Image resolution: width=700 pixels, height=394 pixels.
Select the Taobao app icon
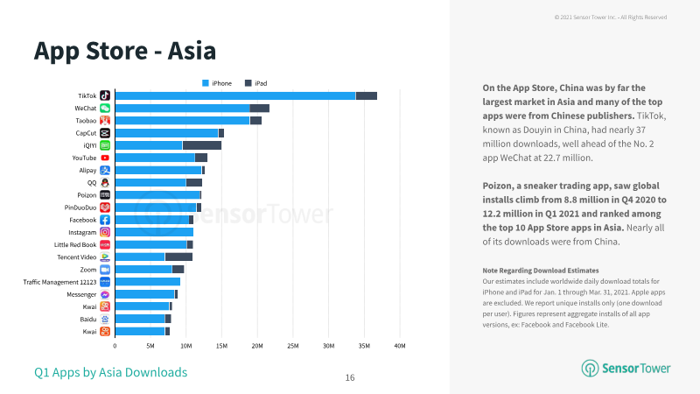105,121
